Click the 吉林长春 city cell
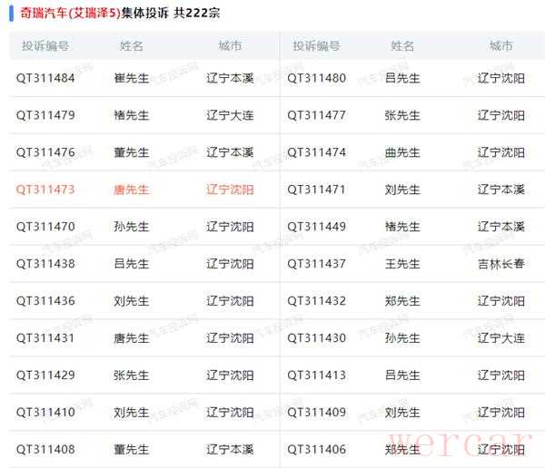Image resolution: width=545 pixels, height=468 pixels. (500, 264)
